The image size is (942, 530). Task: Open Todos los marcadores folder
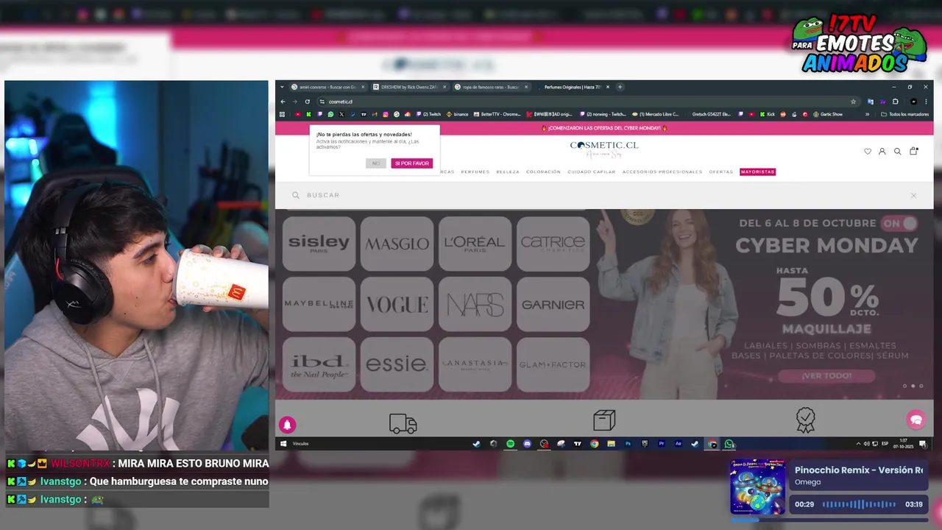pos(904,114)
